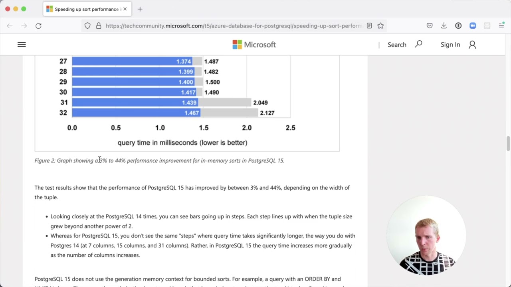Click the presenter webcam video bubble
This screenshot has width=511, height=287.
426,235
